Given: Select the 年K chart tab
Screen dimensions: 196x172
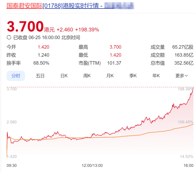Looking at the screenshot, I should tap(156, 76).
